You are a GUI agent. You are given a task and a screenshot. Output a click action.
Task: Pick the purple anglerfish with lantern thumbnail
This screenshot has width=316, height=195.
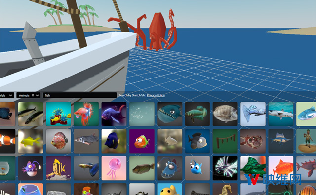point(31,168)
